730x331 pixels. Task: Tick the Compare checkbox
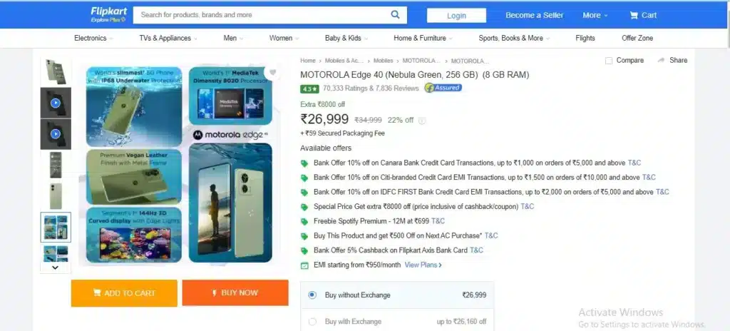tap(609, 61)
